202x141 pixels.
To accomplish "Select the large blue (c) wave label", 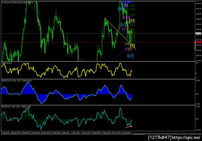I will (x=124, y=25).
